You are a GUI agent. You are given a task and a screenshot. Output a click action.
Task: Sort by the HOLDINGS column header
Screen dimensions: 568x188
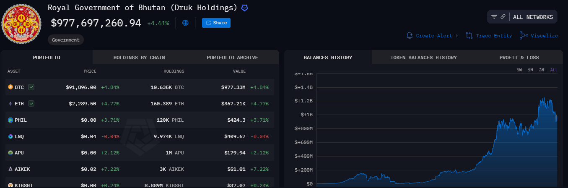pyautogui.click(x=174, y=71)
